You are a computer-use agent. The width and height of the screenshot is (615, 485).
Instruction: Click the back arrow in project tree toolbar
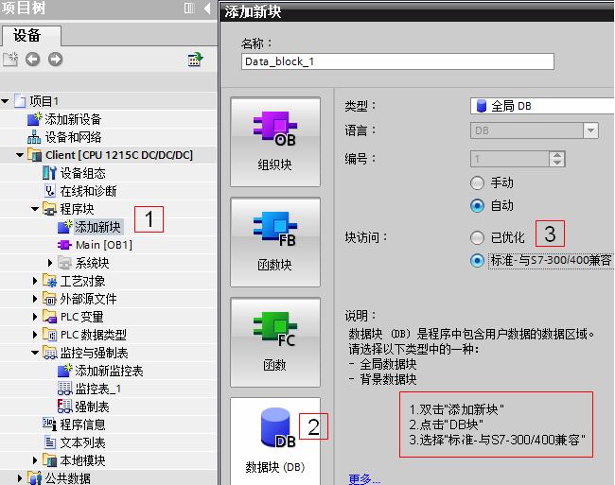pyautogui.click(x=32, y=60)
